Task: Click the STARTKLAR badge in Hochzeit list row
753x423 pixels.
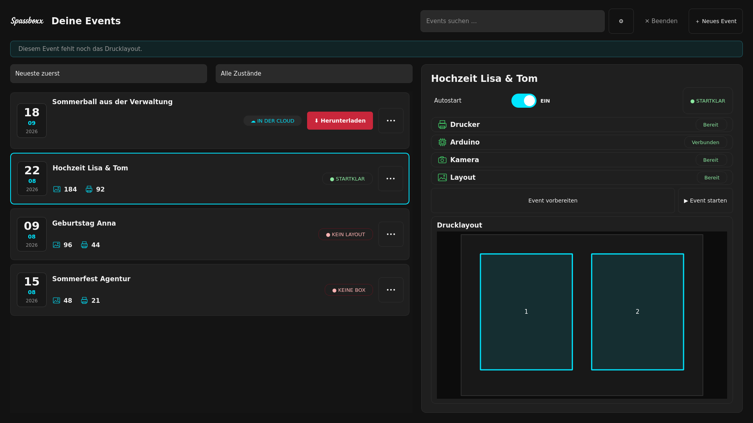Action: click(347, 179)
